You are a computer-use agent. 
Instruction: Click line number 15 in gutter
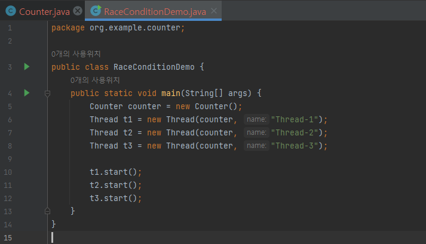8,237
